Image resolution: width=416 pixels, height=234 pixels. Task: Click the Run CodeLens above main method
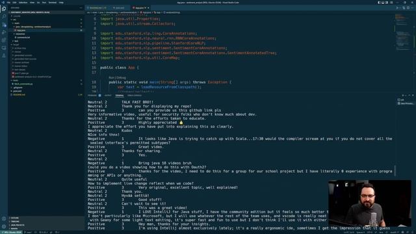[x=111, y=77]
